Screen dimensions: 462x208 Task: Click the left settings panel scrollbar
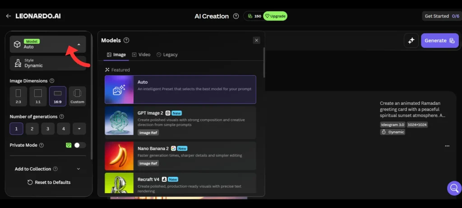(x=91, y=97)
